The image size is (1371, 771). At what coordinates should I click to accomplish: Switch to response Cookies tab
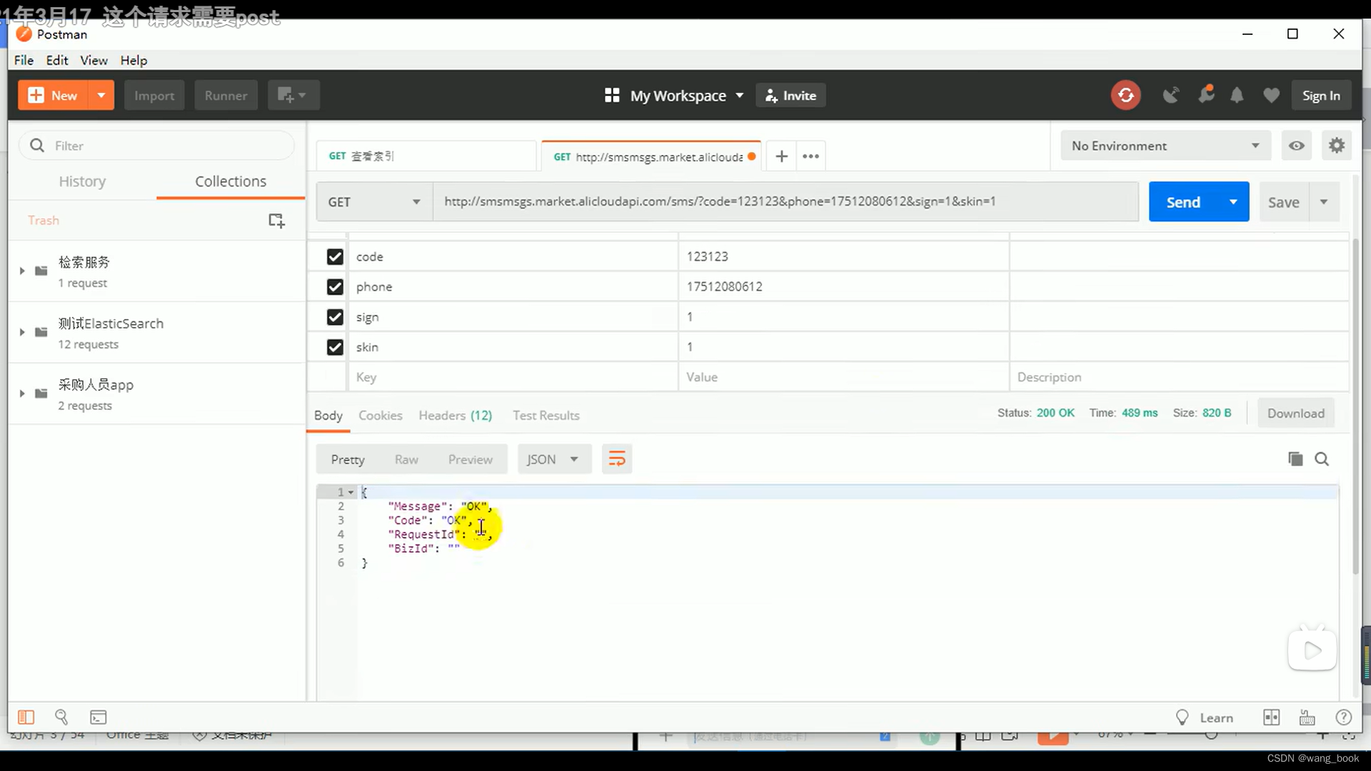(380, 415)
